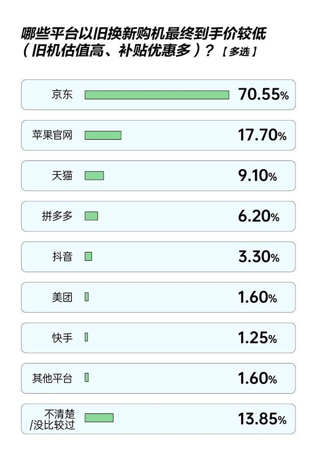Image resolution: width=318 pixels, height=461 pixels.
Task: Click the 苹果官网 green bar
Action: coord(103,135)
